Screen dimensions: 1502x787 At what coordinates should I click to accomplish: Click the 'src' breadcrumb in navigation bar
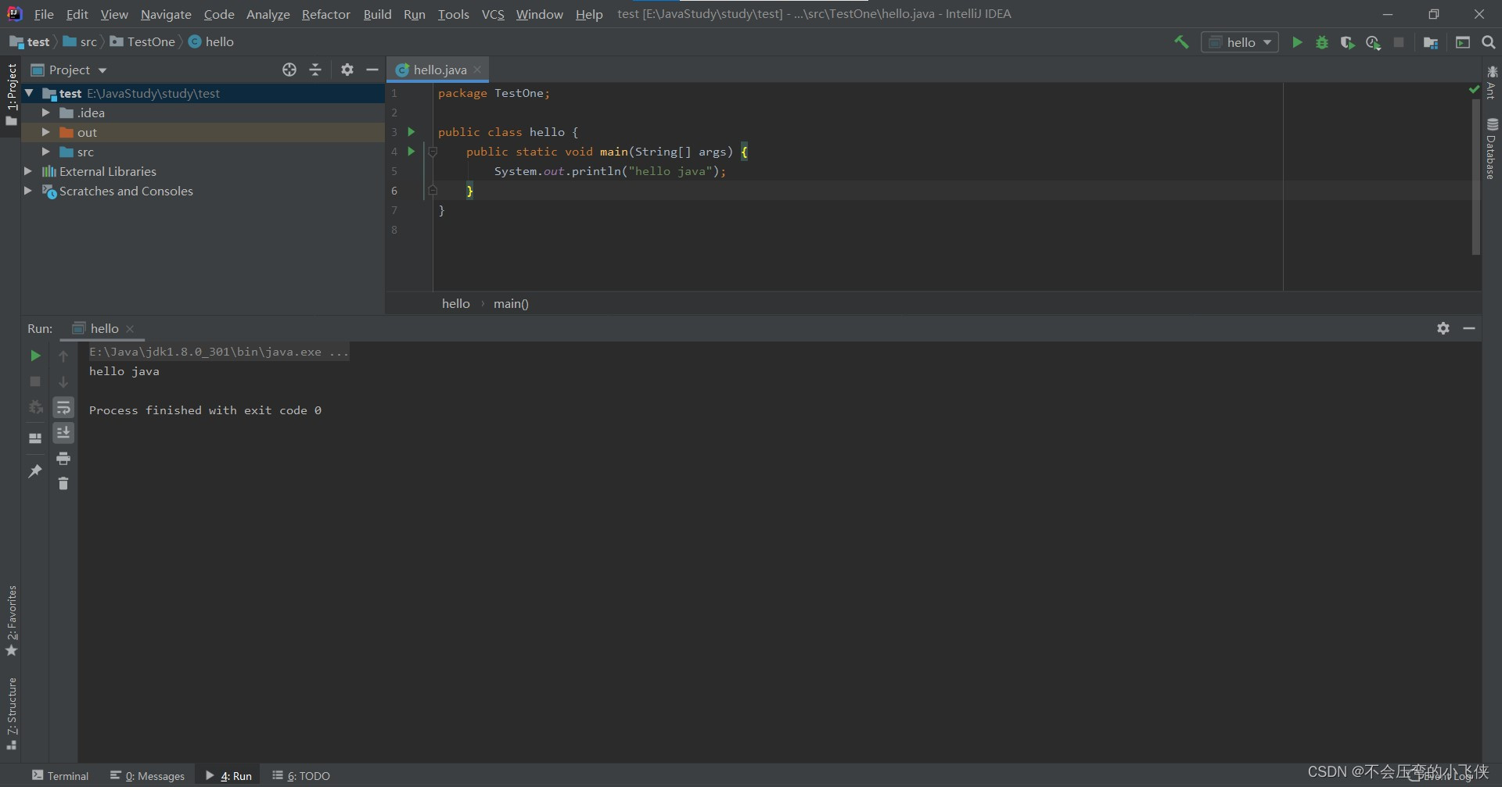tap(81, 41)
